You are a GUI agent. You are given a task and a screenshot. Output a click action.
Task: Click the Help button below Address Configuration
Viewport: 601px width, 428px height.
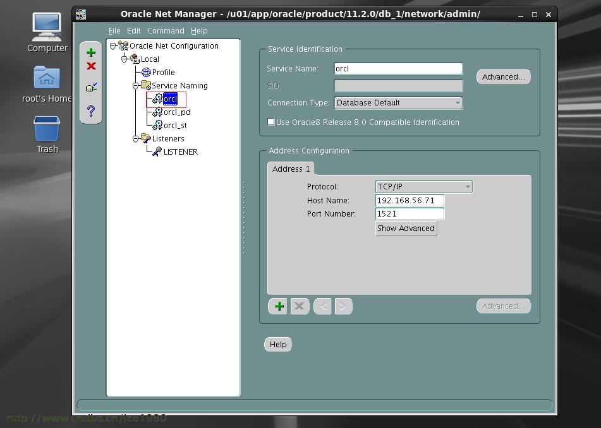(278, 344)
